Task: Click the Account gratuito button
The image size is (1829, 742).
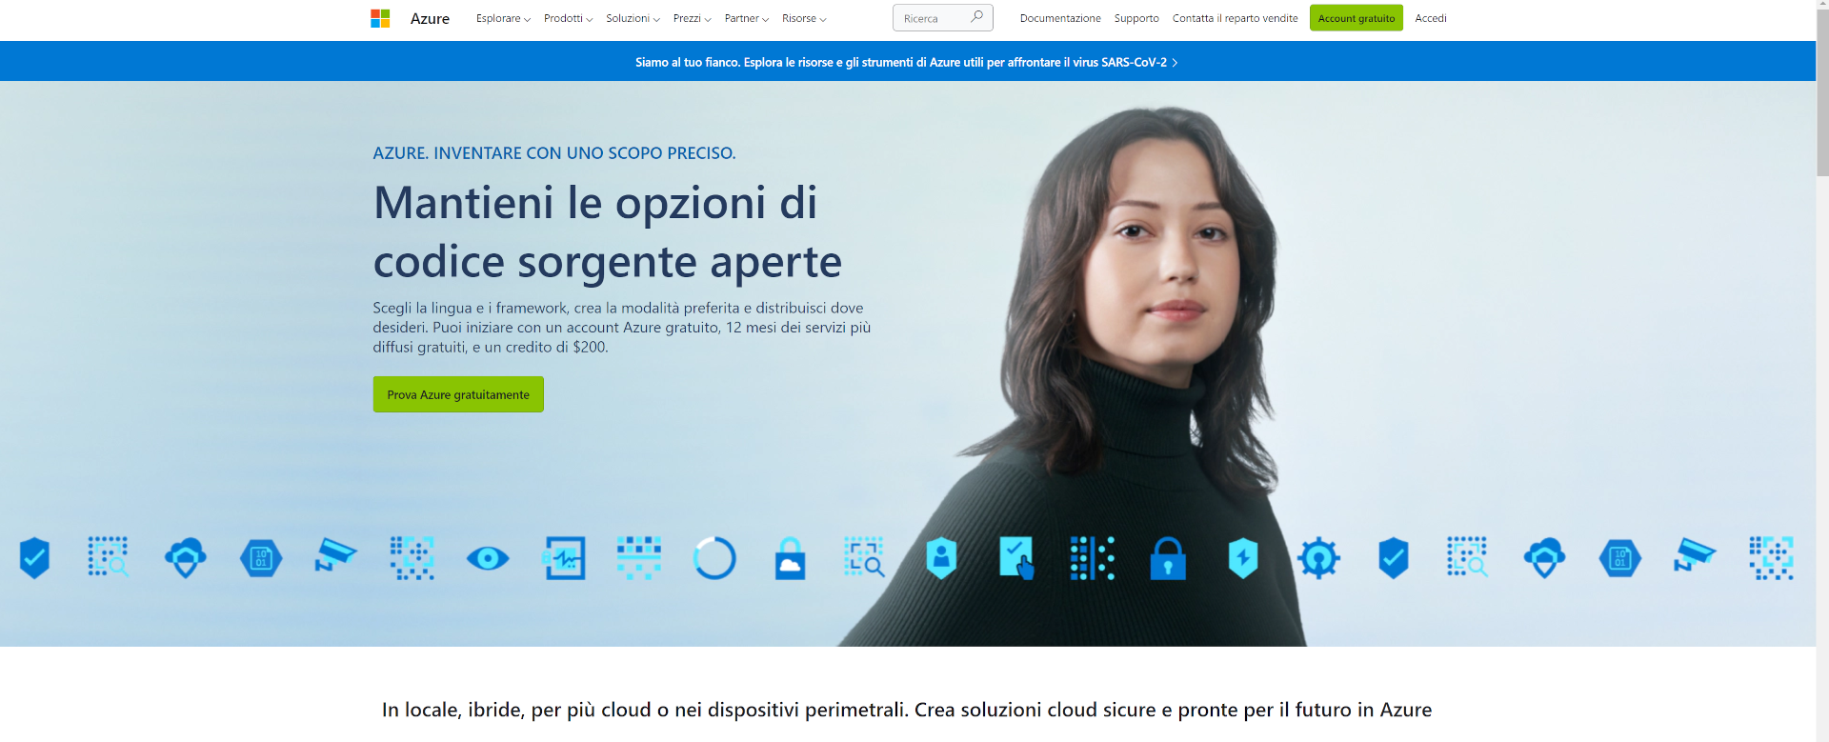Action: [x=1357, y=18]
